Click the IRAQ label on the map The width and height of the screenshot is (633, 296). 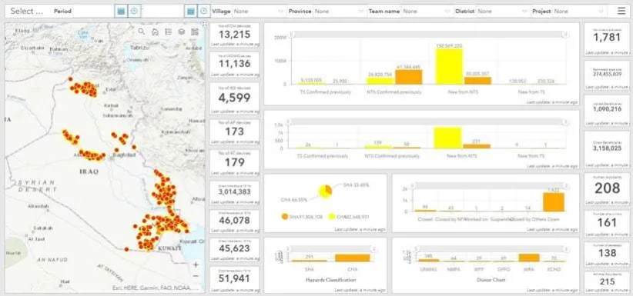click(x=89, y=171)
